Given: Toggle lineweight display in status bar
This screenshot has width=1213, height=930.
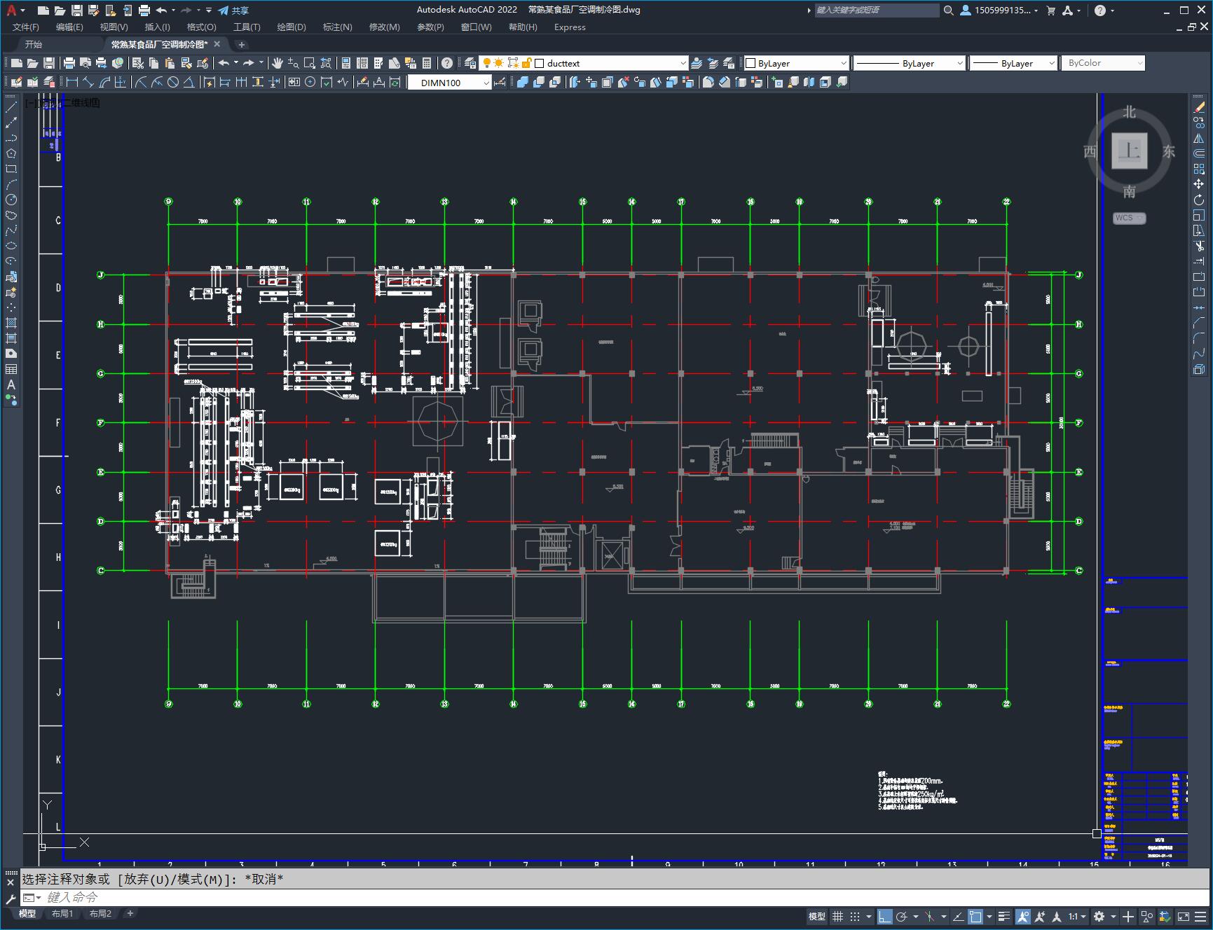Looking at the screenshot, I should point(1004,916).
